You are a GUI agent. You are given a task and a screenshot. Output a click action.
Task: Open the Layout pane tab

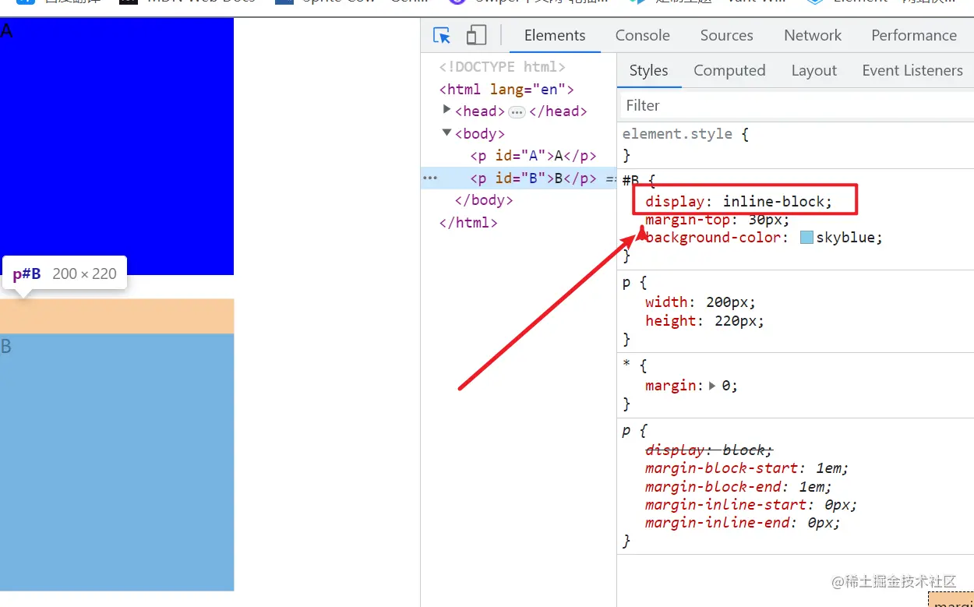pyautogui.click(x=814, y=70)
